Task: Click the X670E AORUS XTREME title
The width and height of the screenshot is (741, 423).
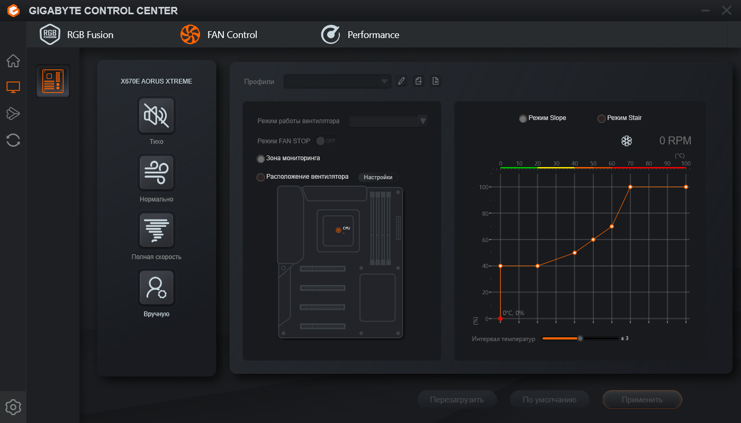Action: tap(156, 81)
